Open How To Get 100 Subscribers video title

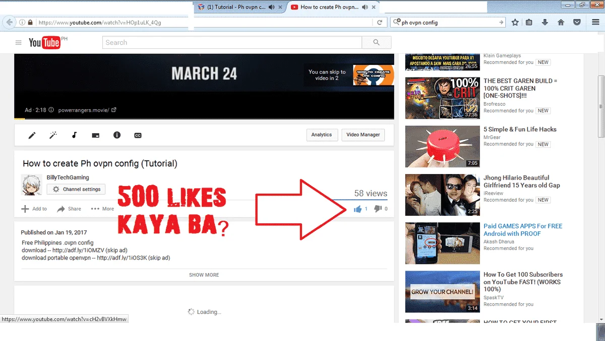pyautogui.click(x=523, y=282)
